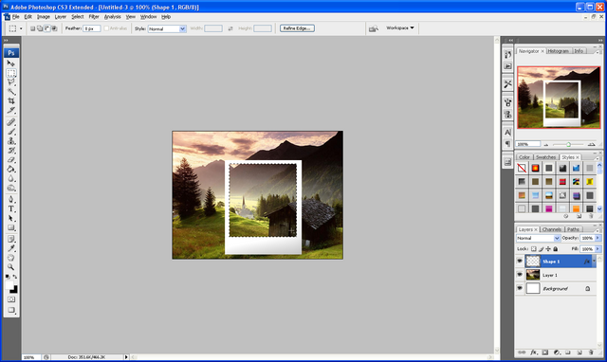Open the File menu

pyautogui.click(x=15, y=17)
